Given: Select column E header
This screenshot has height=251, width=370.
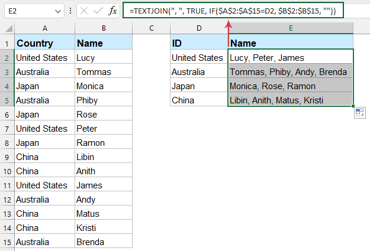Looking at the screenshot, I should pyautogui.click(x=291, y=28).
